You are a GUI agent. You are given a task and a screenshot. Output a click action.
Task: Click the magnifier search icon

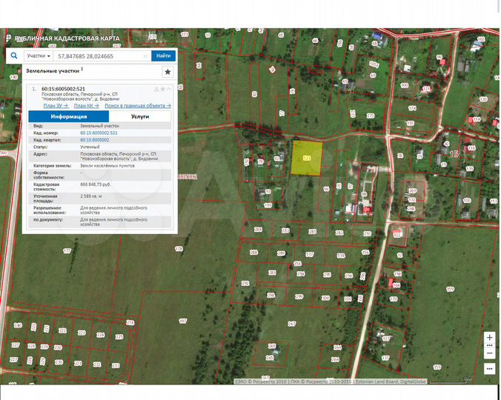[x=13, y=56]
